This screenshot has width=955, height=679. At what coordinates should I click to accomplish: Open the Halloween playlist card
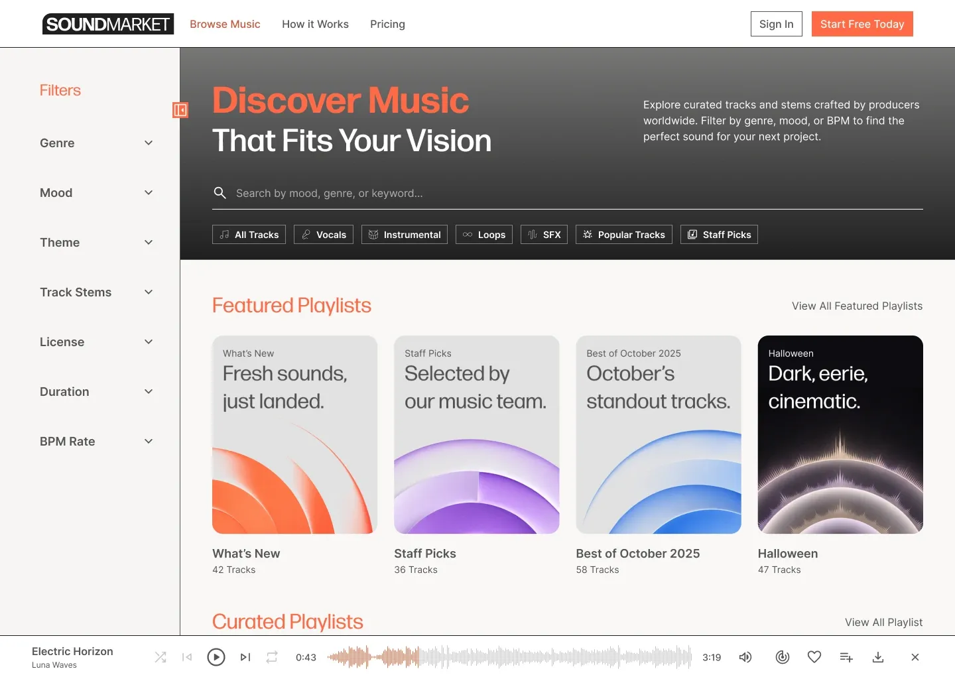pyautogui.click(x=840, y=434)
